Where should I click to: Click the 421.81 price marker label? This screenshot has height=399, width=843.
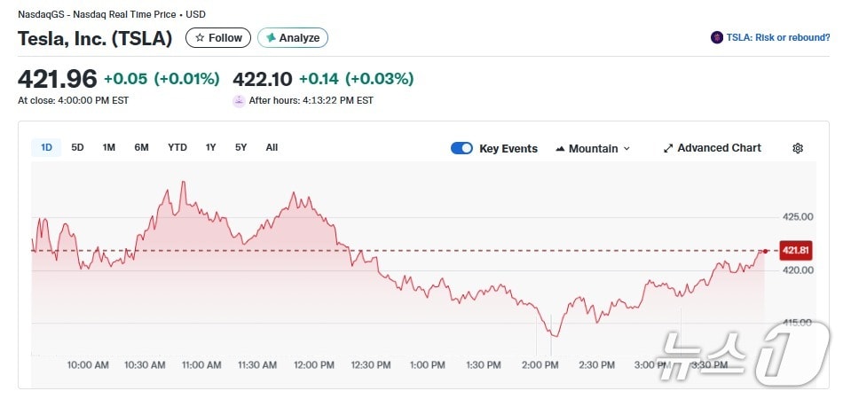795,251
